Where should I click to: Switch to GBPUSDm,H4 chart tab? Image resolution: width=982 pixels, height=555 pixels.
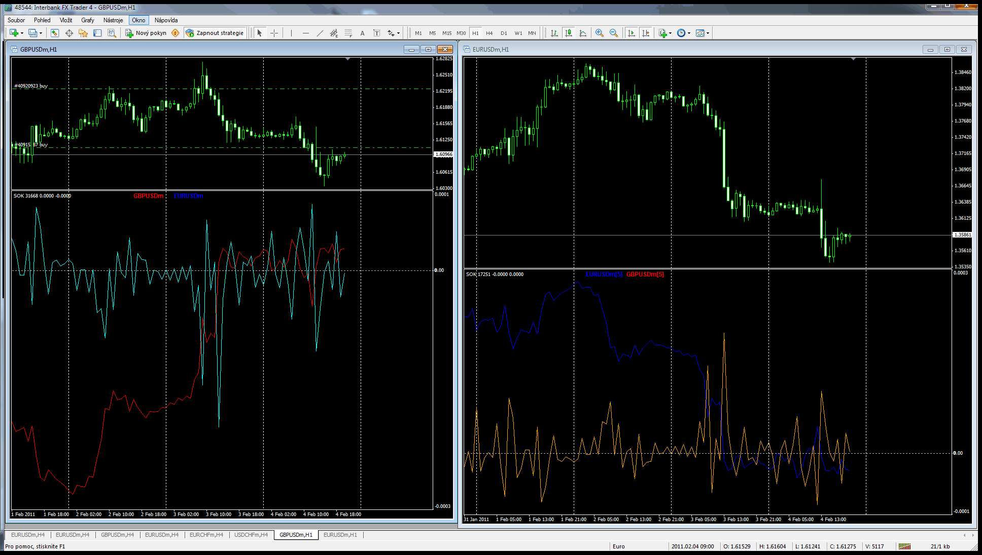point(118,535)
